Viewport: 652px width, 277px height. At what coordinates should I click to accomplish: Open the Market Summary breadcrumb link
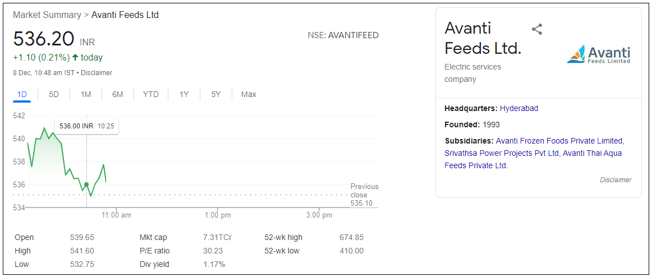(x=47, y=15)
